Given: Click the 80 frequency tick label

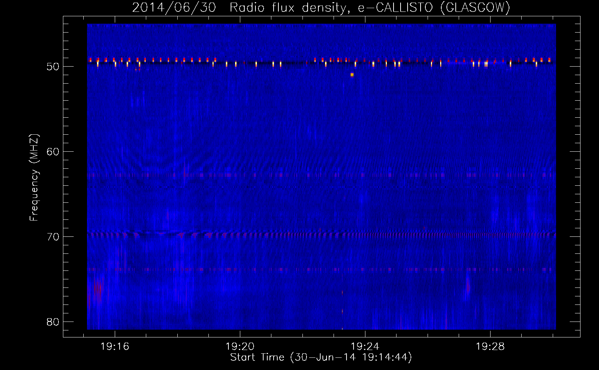Looking at the screenshot, I should (53, 322).
